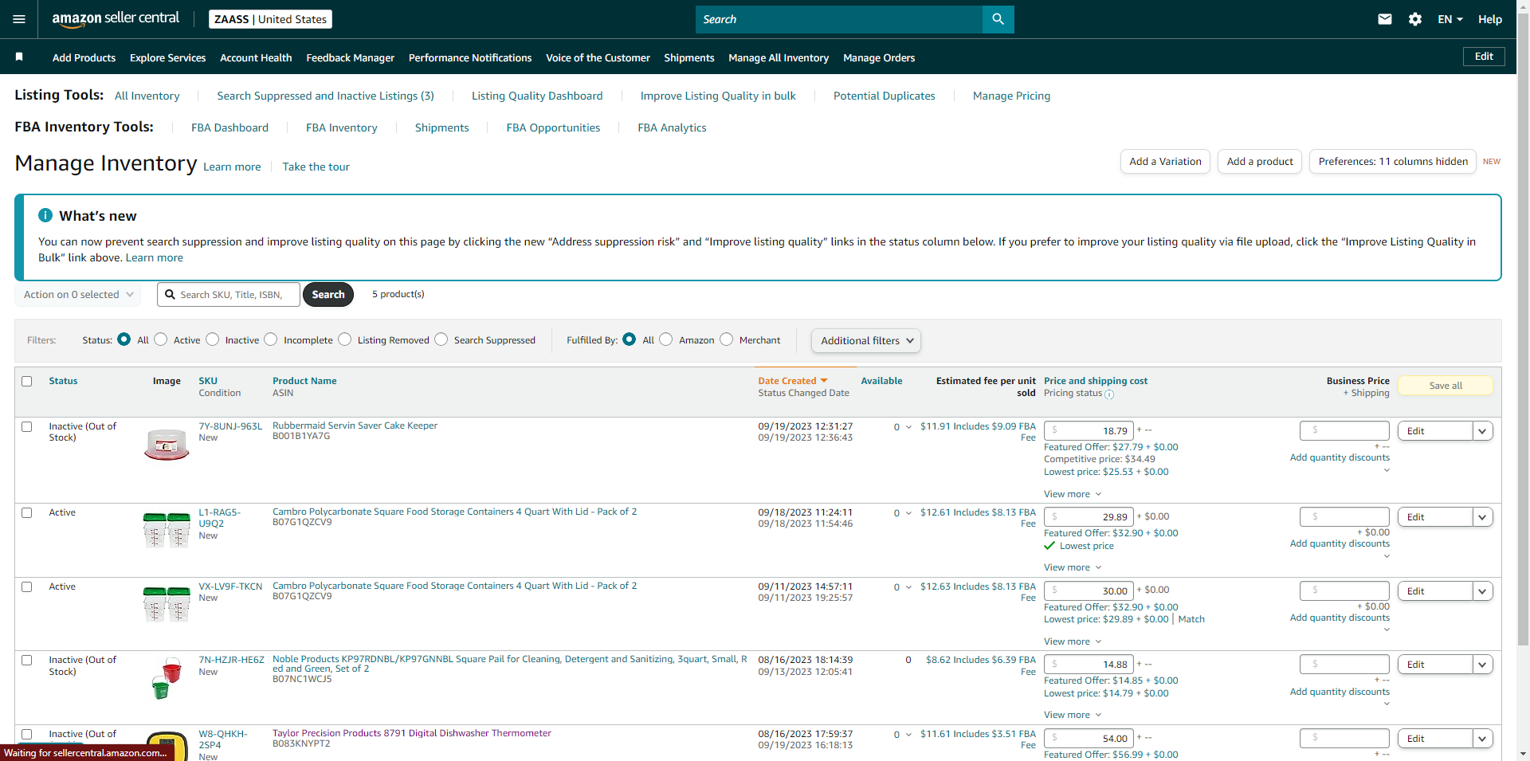The height and width of the screenshot is (761, 1530).
Task: Open Feedback Manager menu item
Action: [351, 57]
